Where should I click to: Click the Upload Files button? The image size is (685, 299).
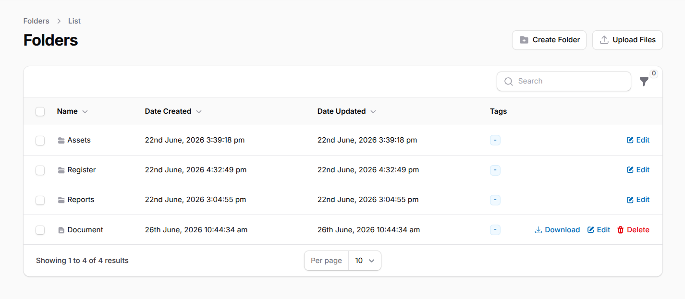(627, 40)
